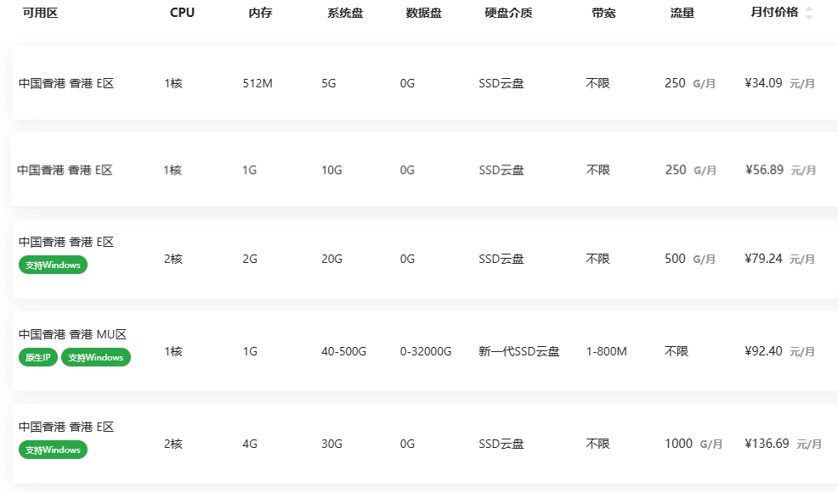Click the sort arrows beside 月付价格
The height and width of the screenshot is (492, 838).
(808, 13)
